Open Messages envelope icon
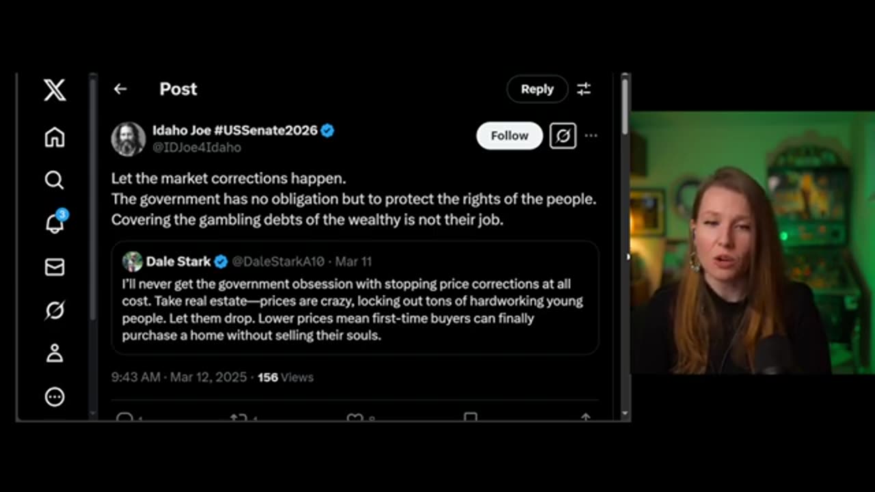The image size is (875, 492). pyautogui.click(x=55, y=267)
